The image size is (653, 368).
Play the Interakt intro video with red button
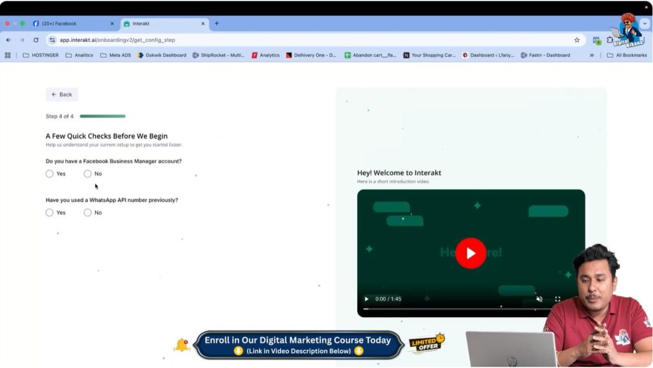click(x=471, y=253)
